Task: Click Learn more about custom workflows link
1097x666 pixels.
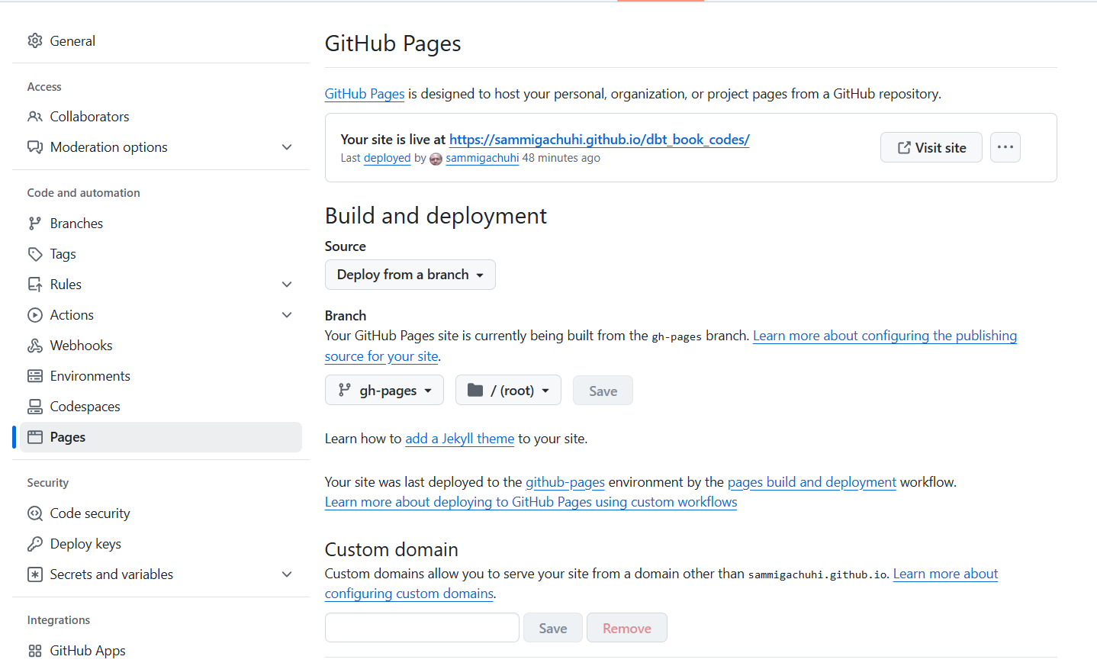Action: tap(531, 502)
